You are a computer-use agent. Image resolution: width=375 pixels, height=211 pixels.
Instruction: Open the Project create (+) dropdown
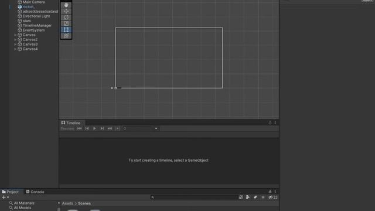pyautogui.click(x=5, y=198)
